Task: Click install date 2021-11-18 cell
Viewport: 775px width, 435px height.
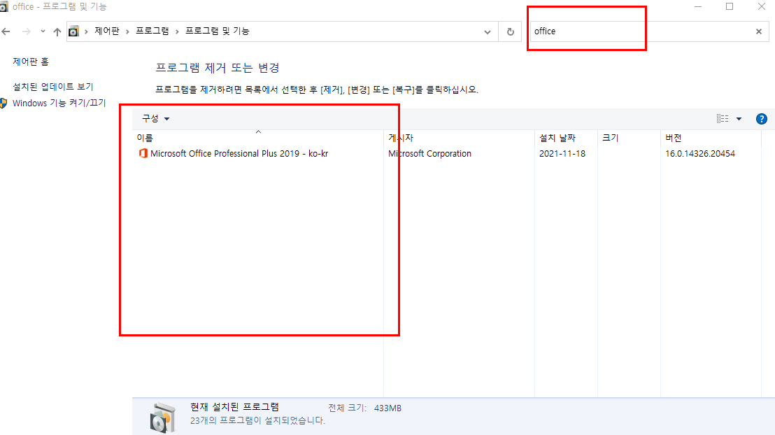Action: [562, 153]
